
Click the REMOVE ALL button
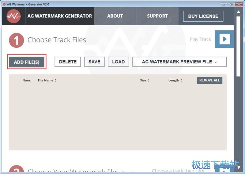209,80
